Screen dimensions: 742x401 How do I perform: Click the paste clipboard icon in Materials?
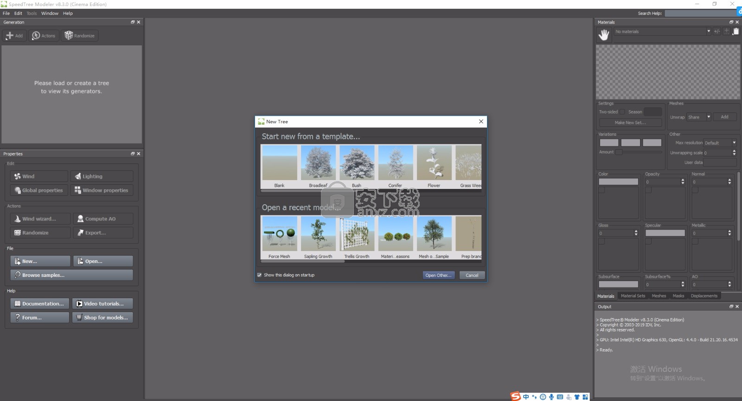pos(736,31)
